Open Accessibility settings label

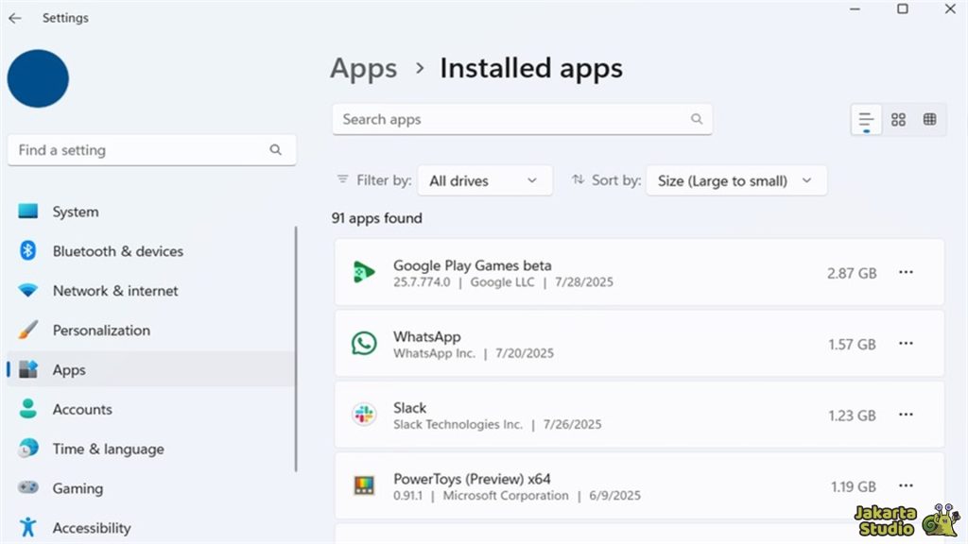(x=92, y=528)
